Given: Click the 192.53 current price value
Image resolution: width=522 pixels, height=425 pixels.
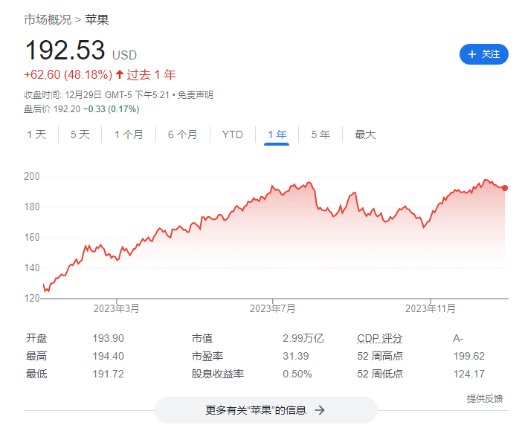Looking at the screenshot, I should (x=65, y=51).
